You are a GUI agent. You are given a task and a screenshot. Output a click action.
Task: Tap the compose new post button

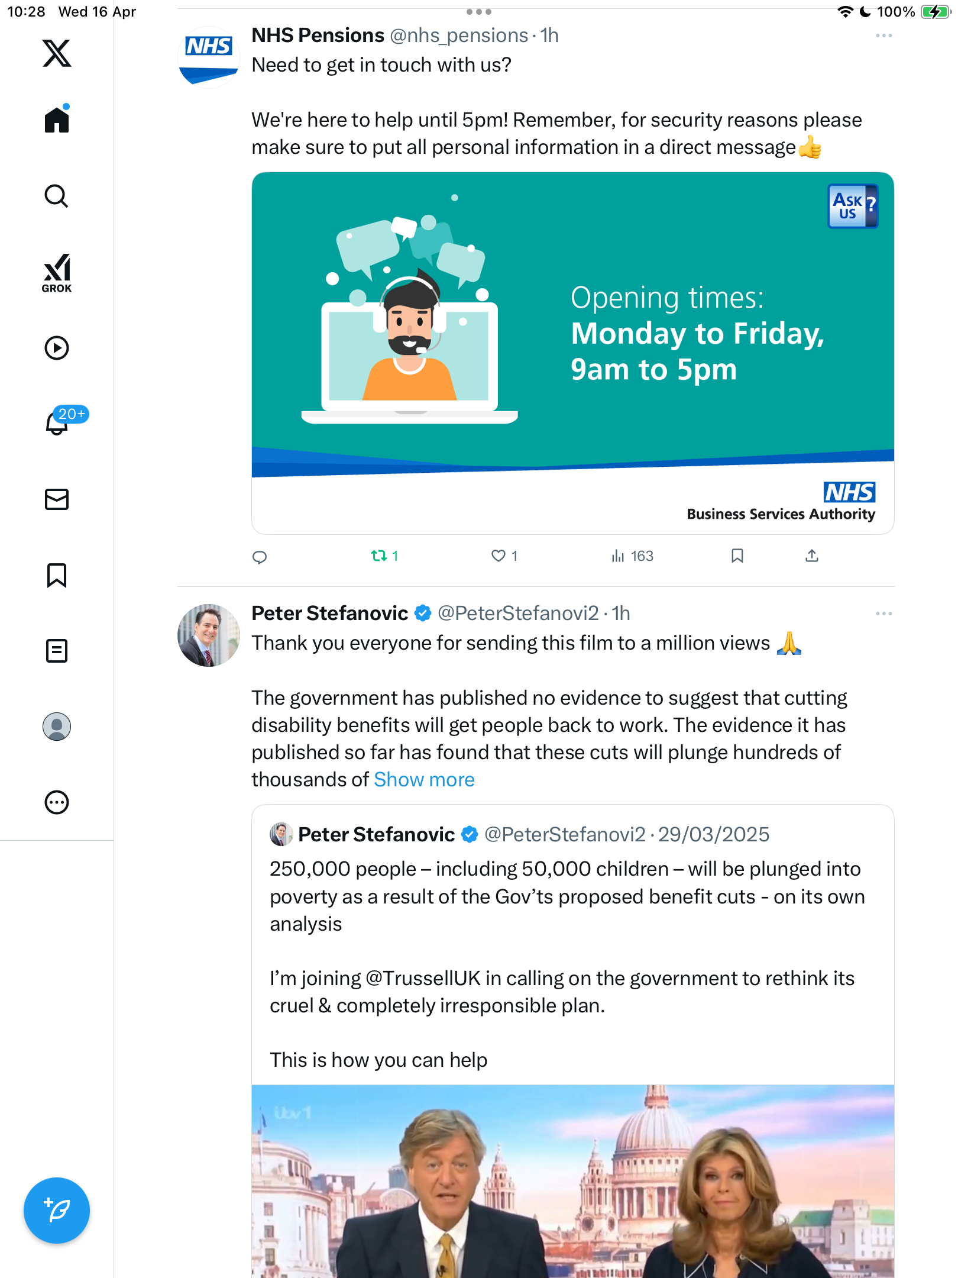(x=57, y=1211)
